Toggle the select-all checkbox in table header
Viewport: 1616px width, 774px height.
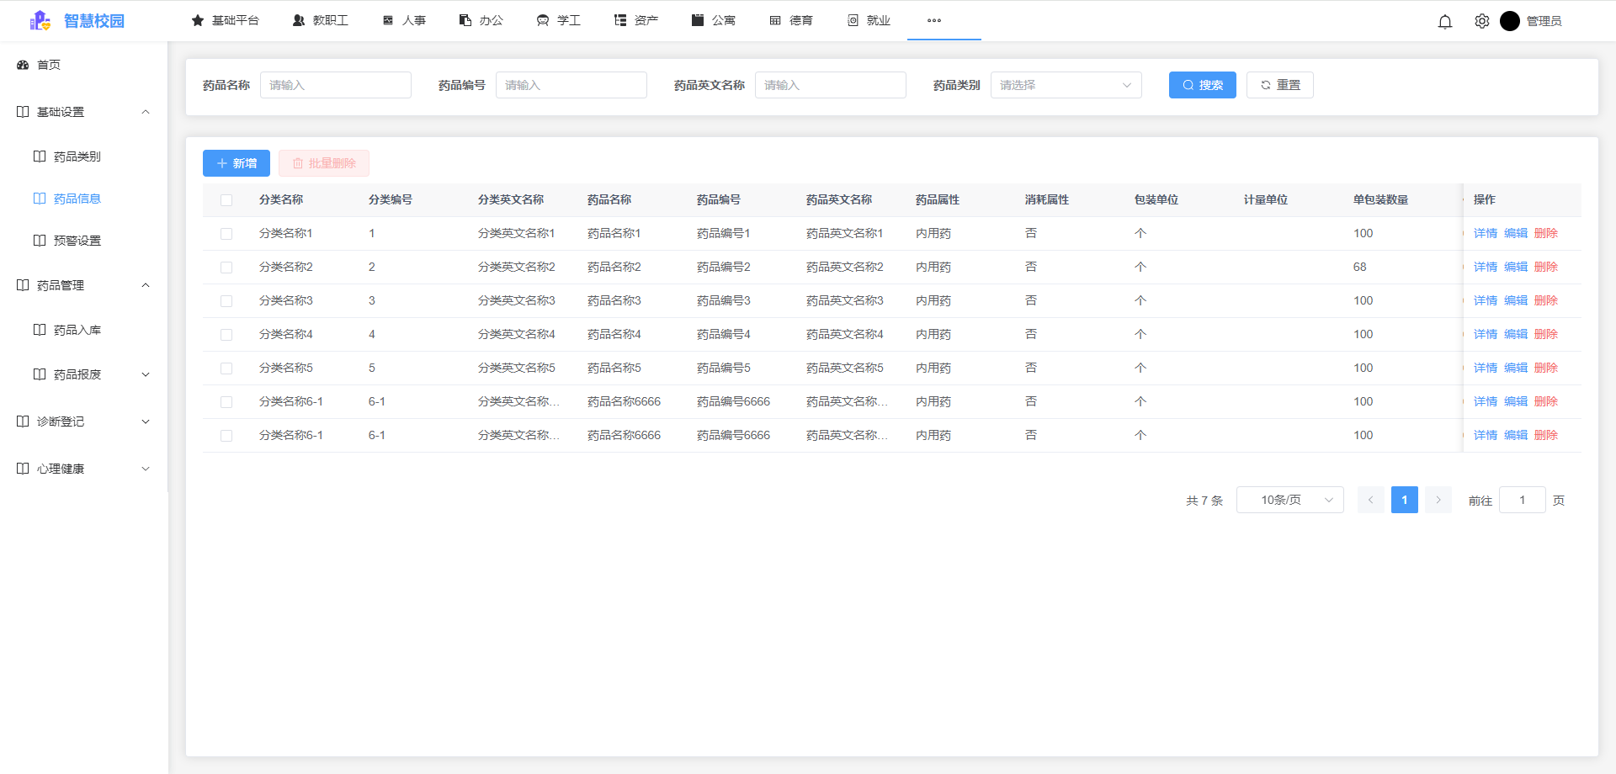tap(226, 199)
